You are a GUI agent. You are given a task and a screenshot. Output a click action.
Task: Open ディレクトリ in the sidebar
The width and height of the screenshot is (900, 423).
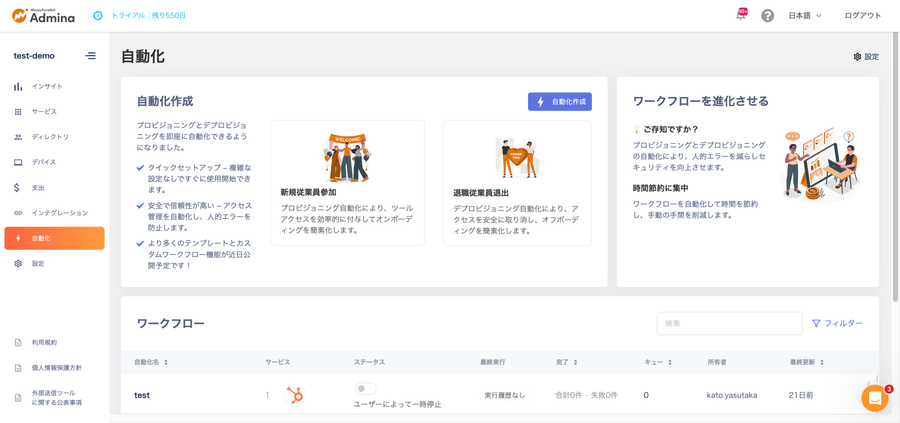50,137
